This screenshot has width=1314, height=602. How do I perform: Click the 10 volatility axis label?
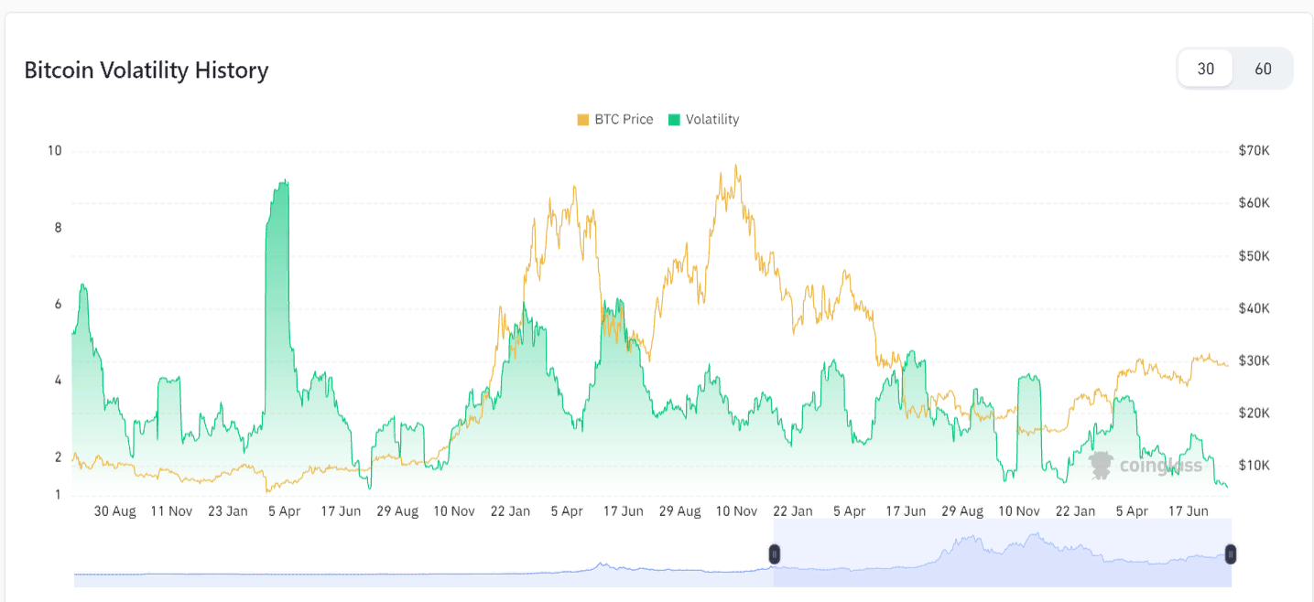point(55,150)
